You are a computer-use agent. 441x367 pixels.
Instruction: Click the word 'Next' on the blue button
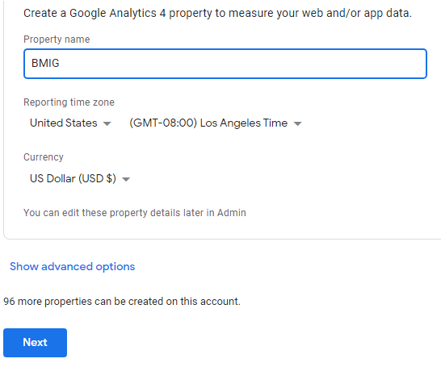coord(36,343)
